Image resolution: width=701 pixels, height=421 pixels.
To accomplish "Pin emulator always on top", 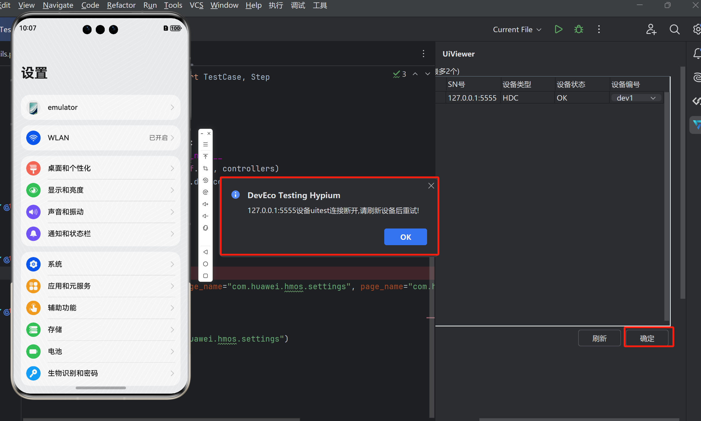I will click(206, 156).
